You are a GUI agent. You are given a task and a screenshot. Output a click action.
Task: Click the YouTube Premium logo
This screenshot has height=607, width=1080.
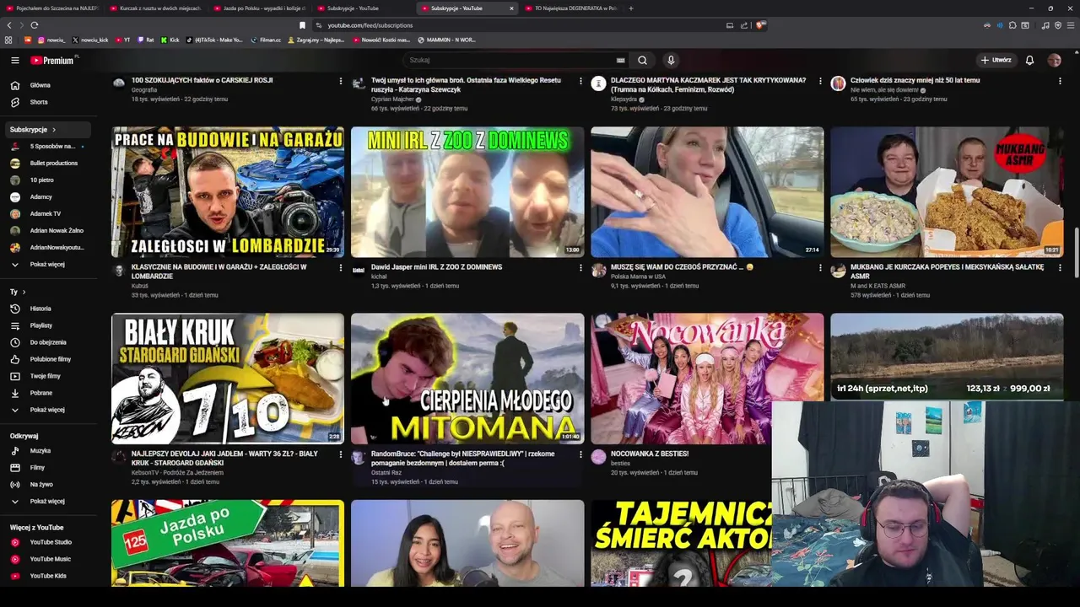[x=52, y=60]
